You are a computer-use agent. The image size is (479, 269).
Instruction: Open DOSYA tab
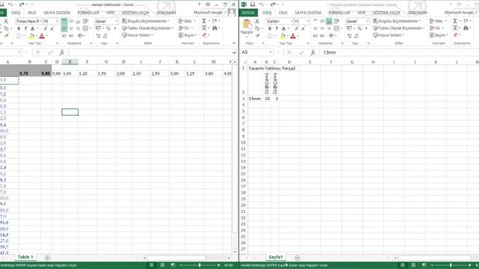(248, 13)
